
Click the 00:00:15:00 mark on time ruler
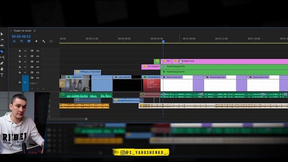(92, 39)
